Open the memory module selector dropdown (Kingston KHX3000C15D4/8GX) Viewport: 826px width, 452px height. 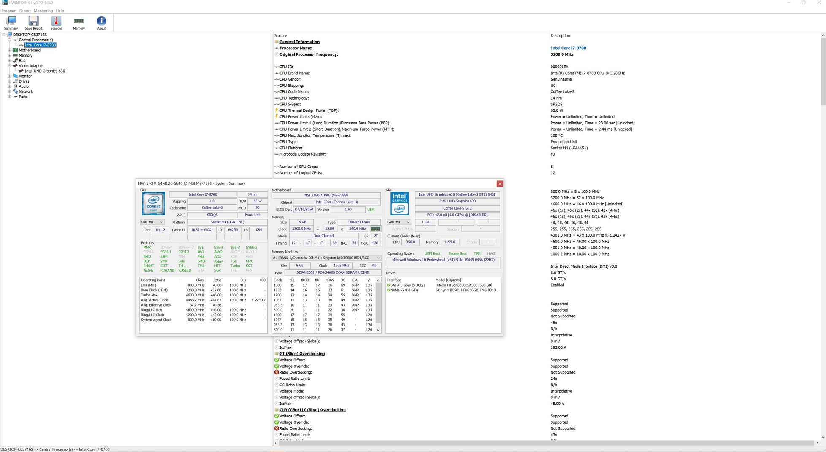tap(326, 258)
